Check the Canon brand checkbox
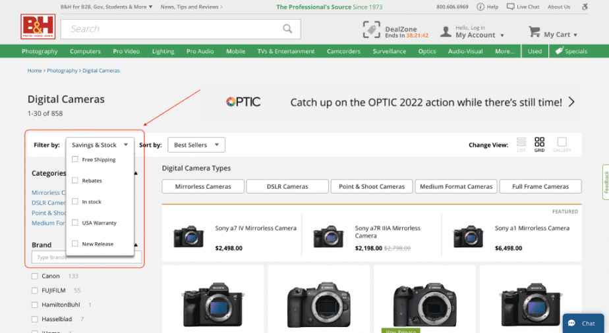 point(34,276)
